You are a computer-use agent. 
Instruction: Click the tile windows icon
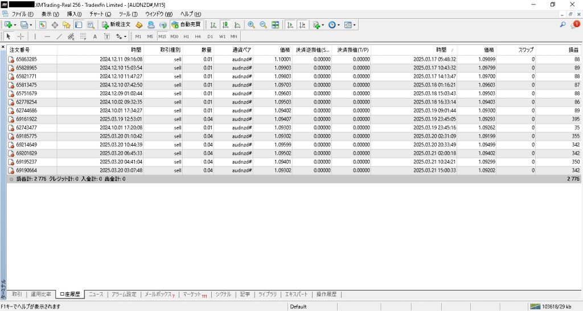point(276,24)
